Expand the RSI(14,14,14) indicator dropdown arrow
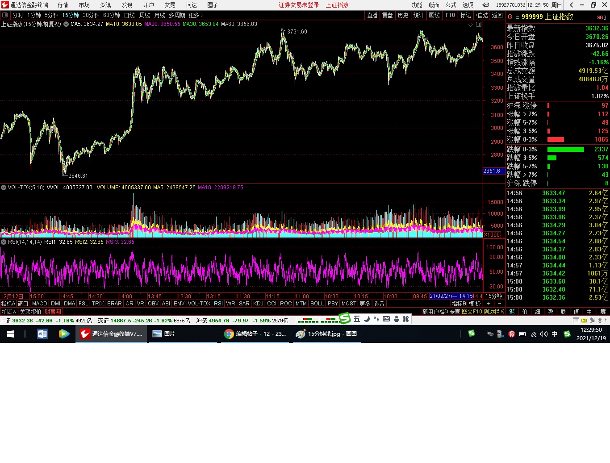Image resolution: width=610 pixels, height=463 pixels. coord(4,242)
